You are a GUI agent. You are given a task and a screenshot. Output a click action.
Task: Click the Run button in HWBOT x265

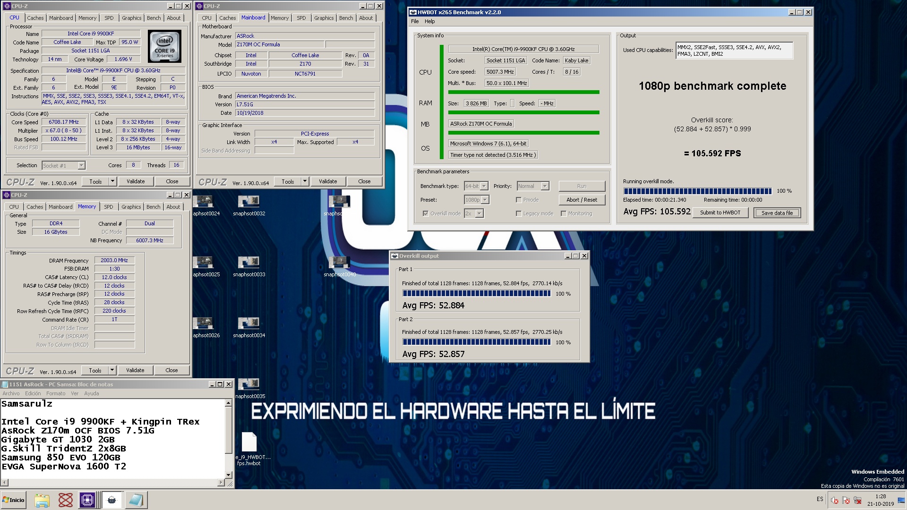coord(582,187)
